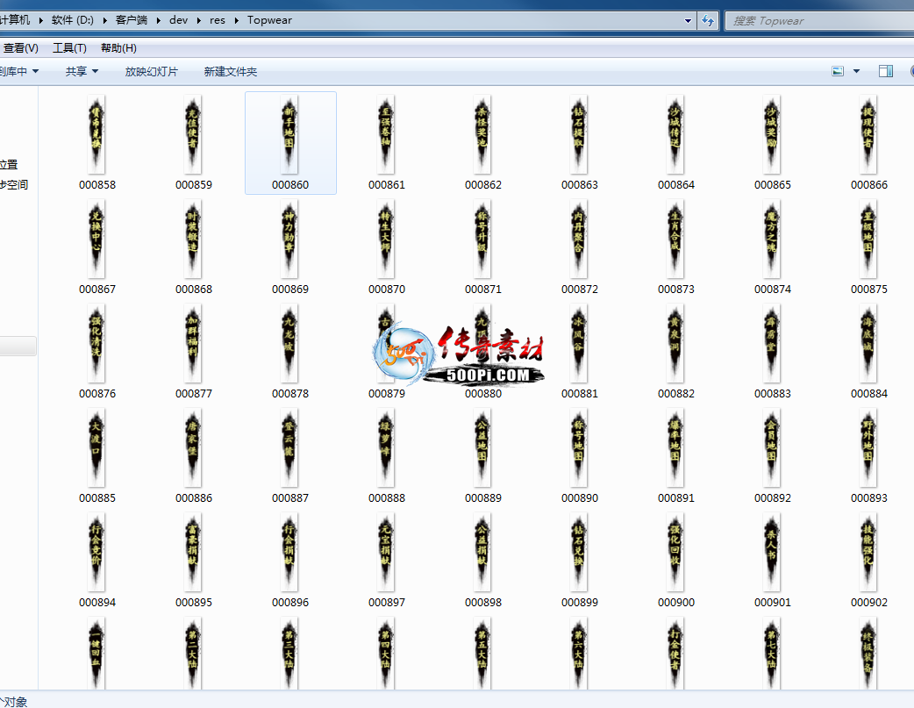Select file 000876 thumbnail
The image size is (914, 708).
(96, 344)
